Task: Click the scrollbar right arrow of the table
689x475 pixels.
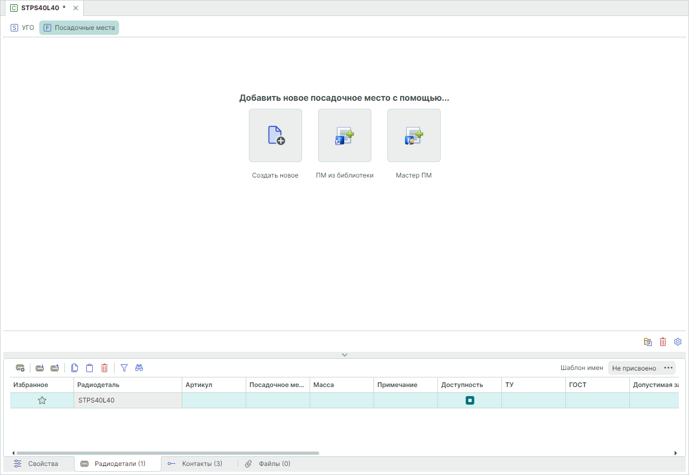Action: 676,453
